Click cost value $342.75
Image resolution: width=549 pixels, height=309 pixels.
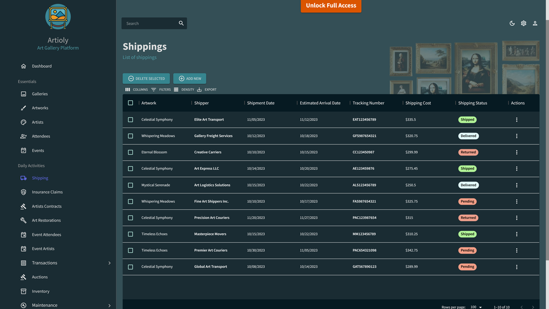point(411,250)
